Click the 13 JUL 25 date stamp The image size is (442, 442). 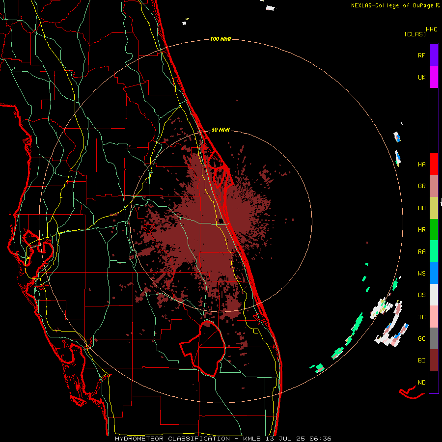tap(285, 439)
